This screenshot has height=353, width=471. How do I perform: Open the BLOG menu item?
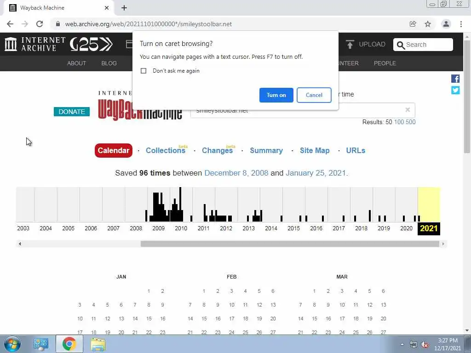[x=109, y=63]
